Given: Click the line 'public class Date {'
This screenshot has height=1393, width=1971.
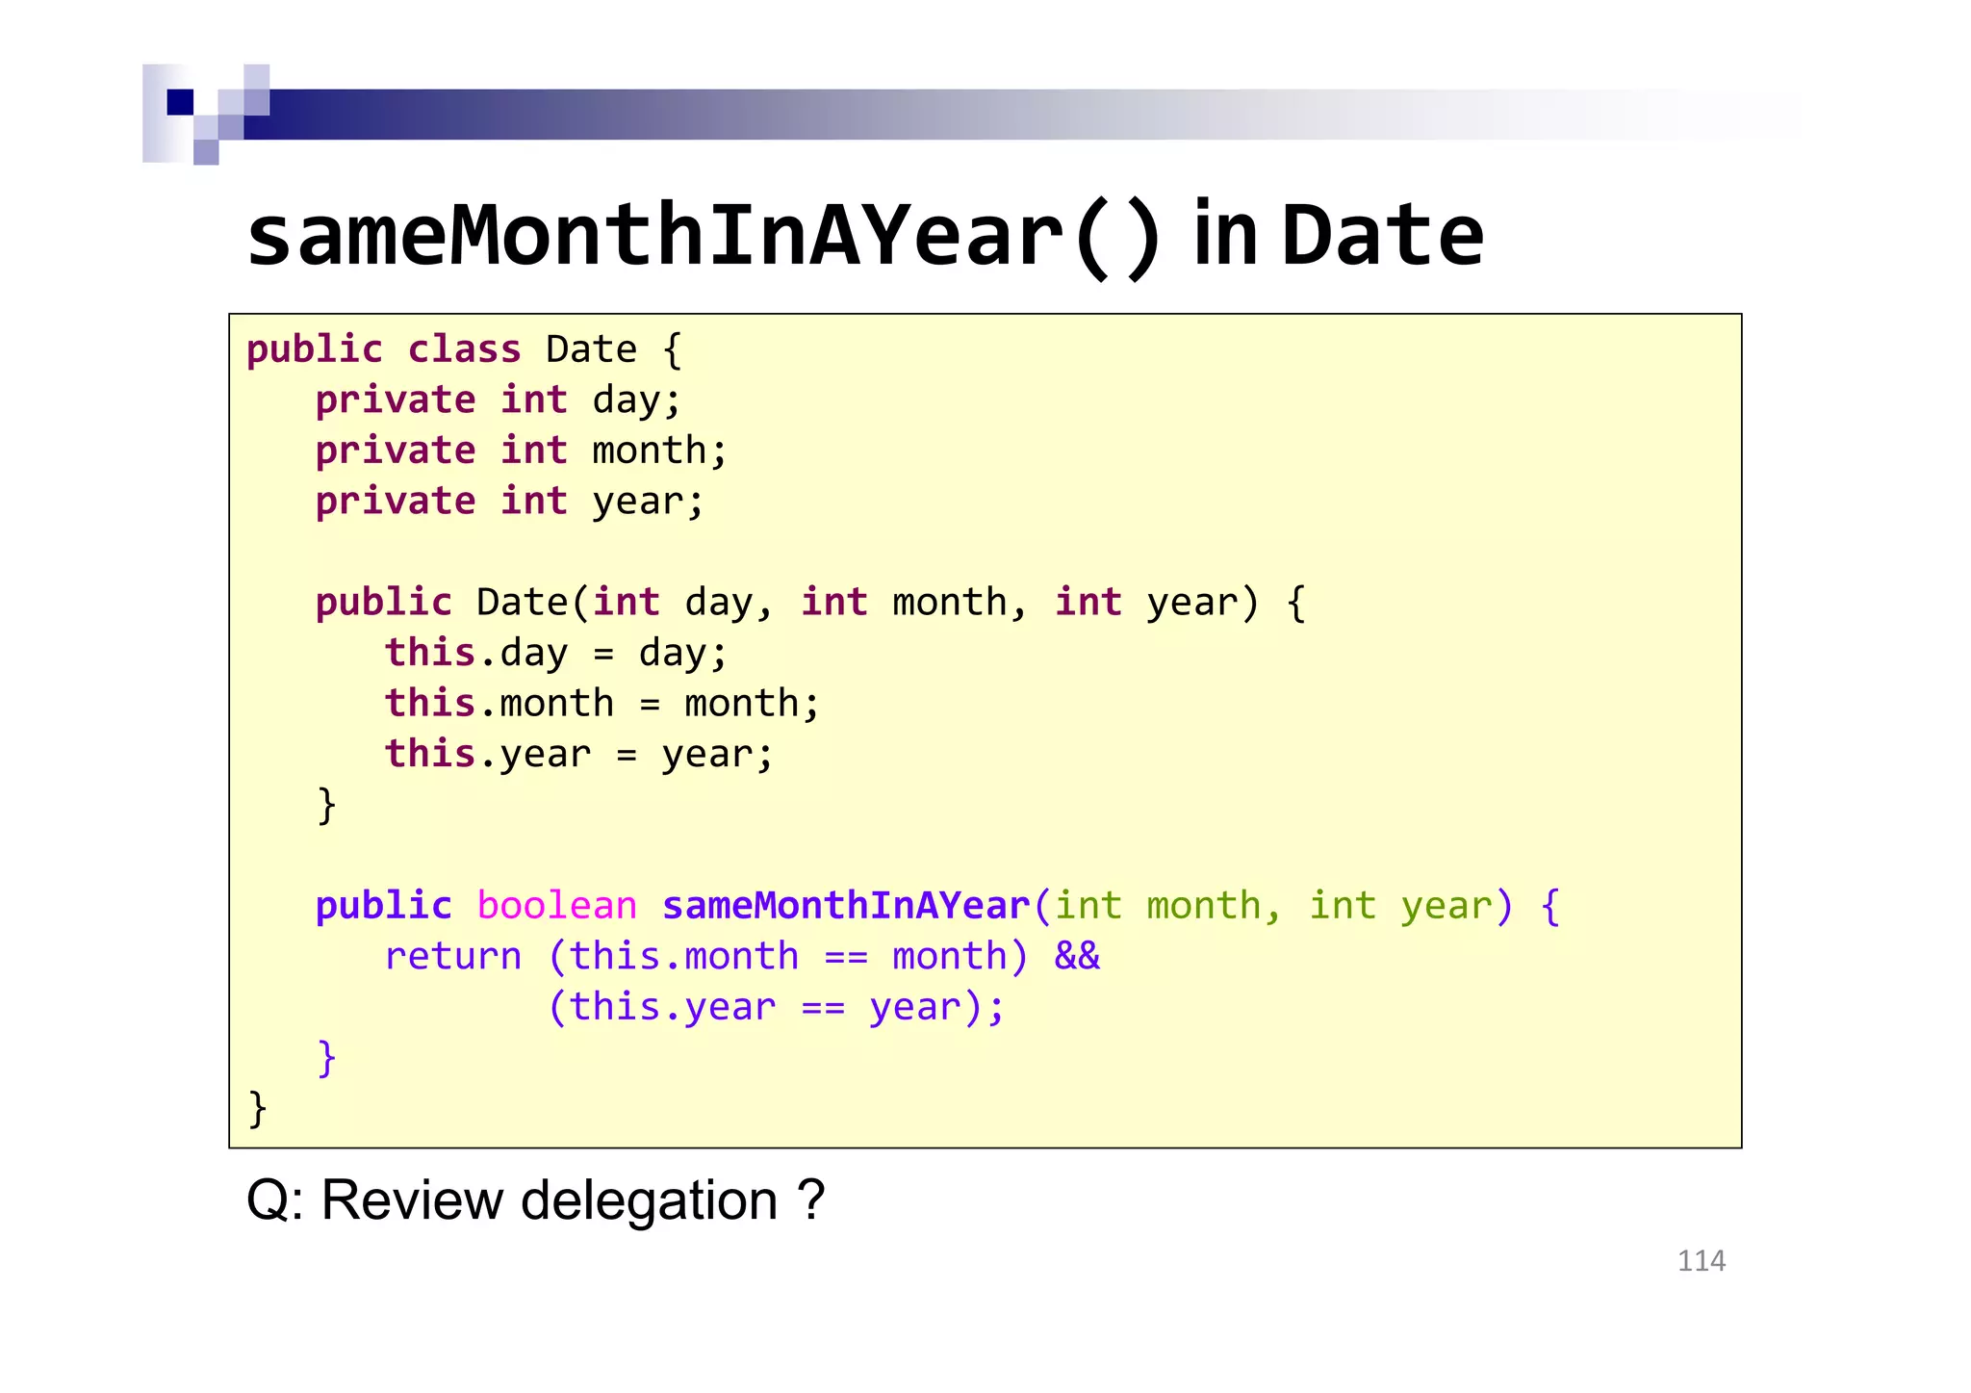Looking at the screenshot, I should click(x=464, y=349).
